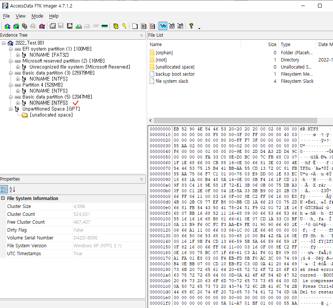
Task: Expand NONAME [FAT32] volume node
Action: (x=18, y=55)
